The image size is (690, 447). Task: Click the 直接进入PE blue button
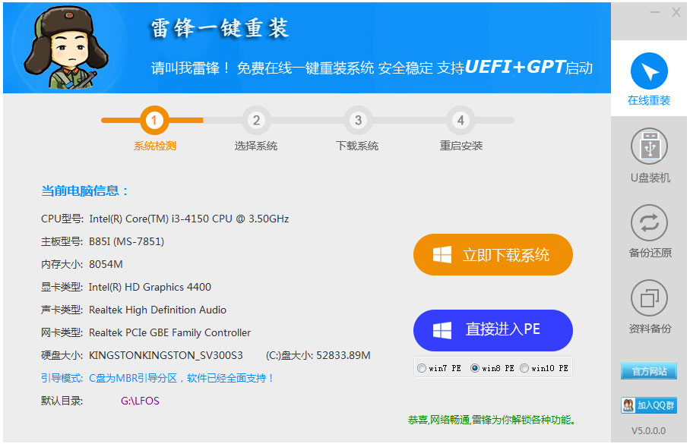click(492, 329)
